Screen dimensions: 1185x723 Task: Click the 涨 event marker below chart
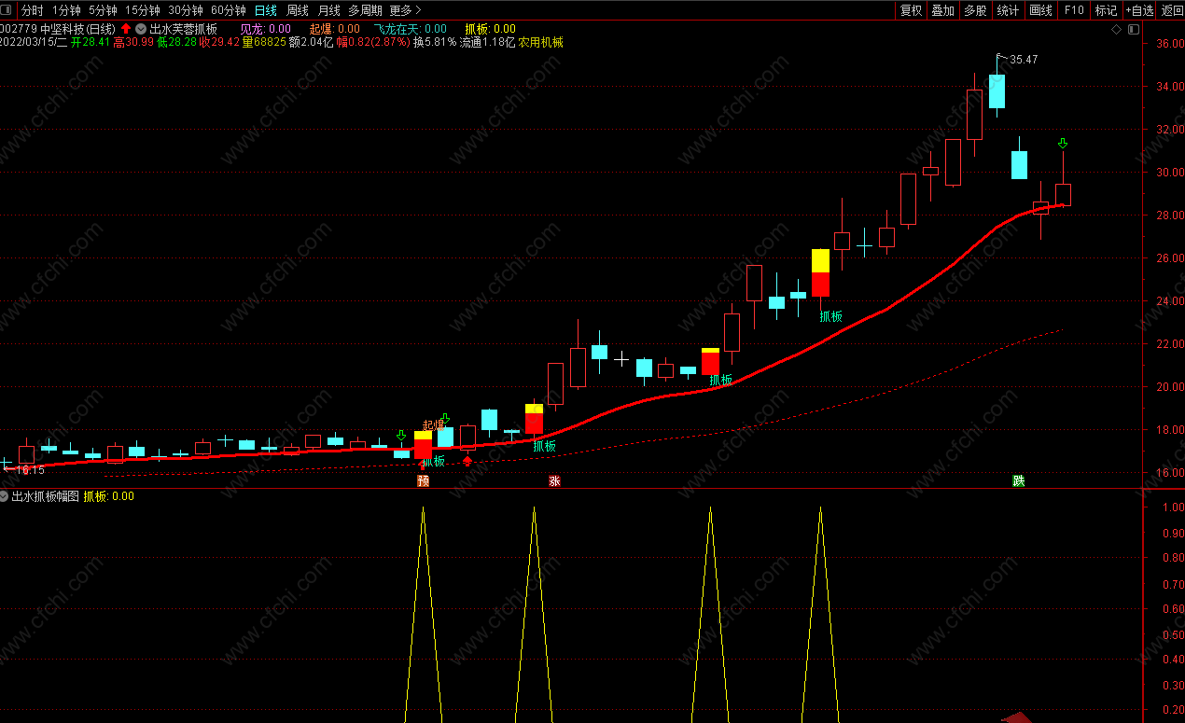coord(554,481)
